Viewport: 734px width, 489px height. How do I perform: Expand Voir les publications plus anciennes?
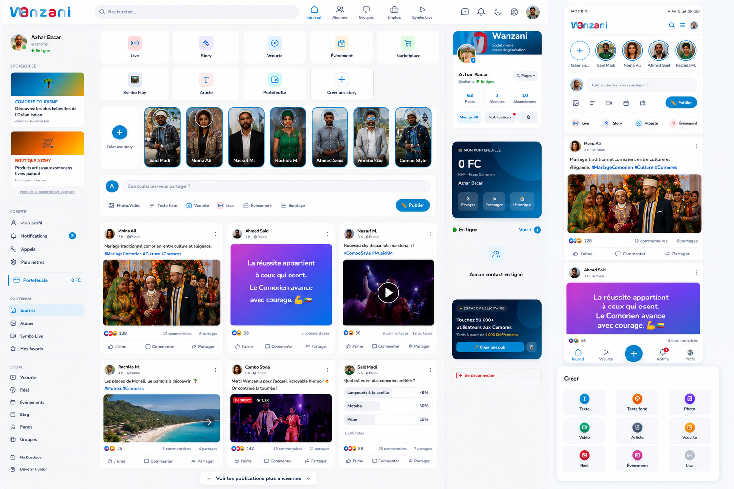pos(259,478)
